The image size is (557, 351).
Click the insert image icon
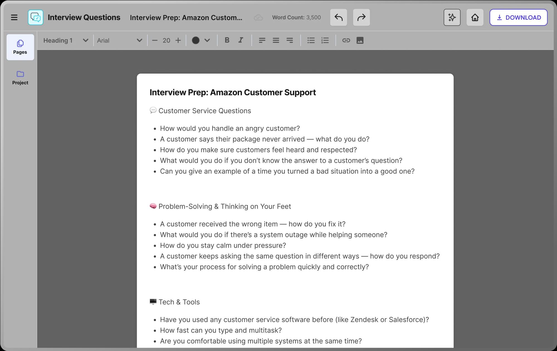coord(360,40)
